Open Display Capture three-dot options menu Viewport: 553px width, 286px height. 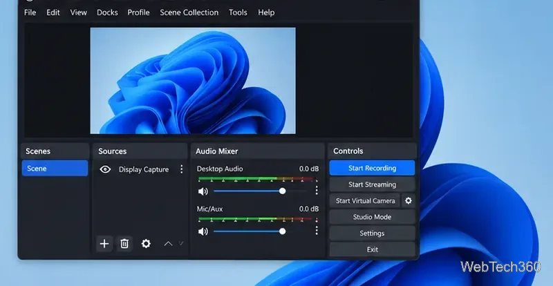click(x=181, y=169)
